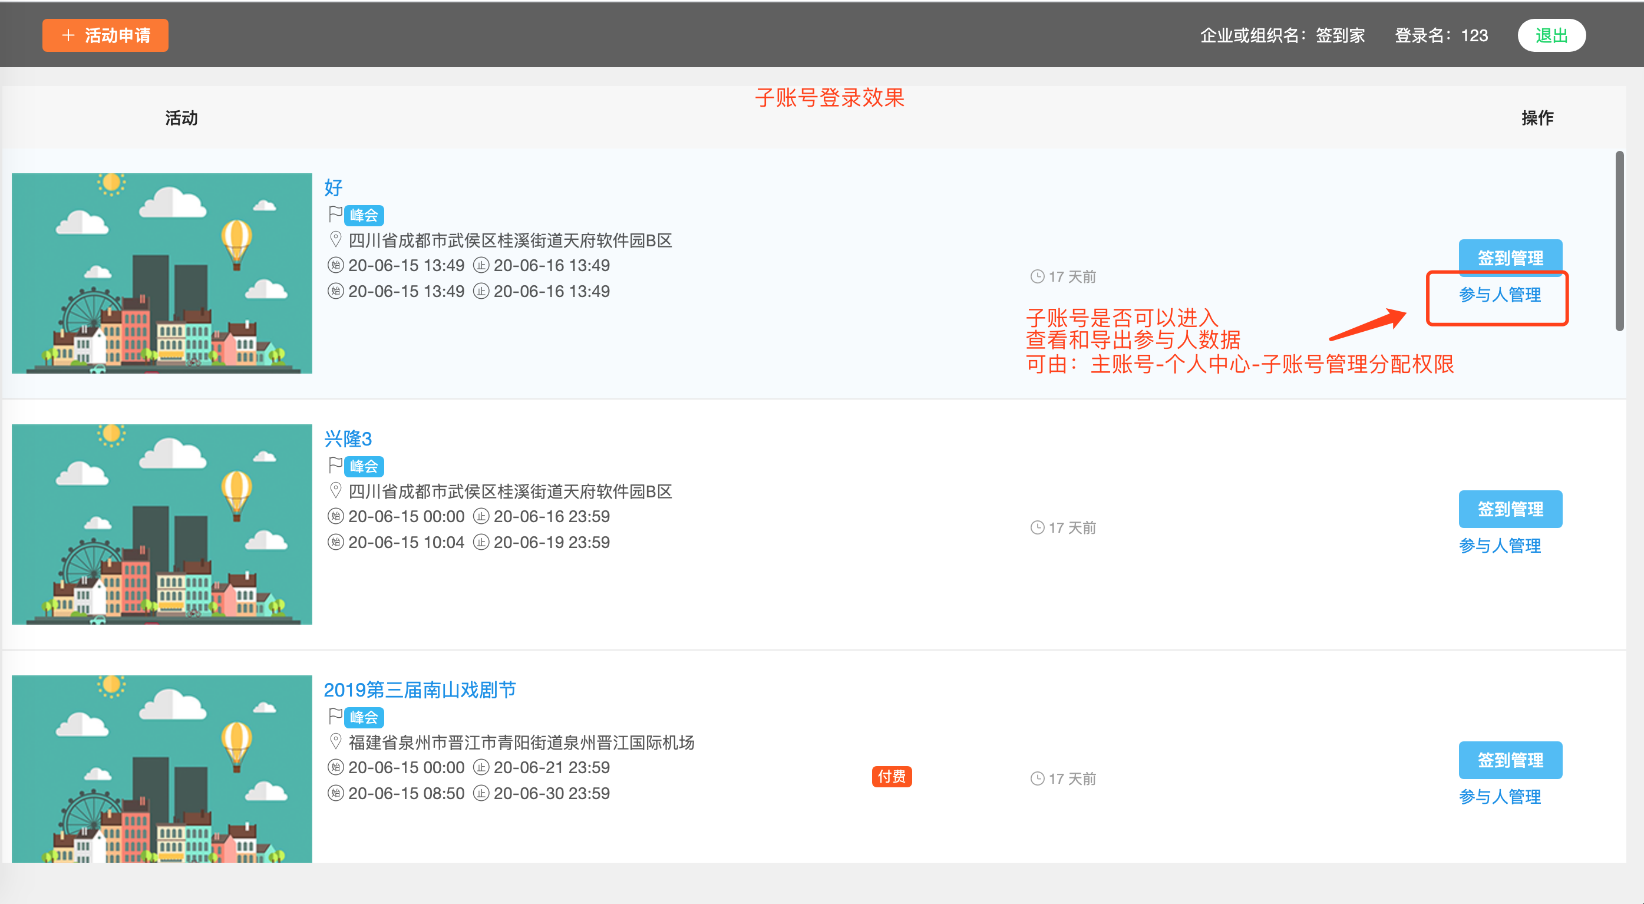Click the 始 icon before 20-06-15 10:04

tap(336, 542)
